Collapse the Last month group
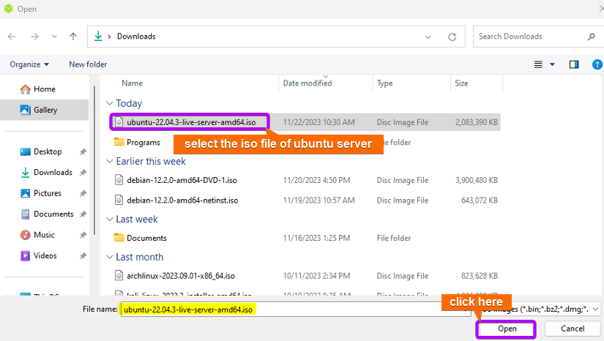The image size is (604, 341). pos(109,257)
